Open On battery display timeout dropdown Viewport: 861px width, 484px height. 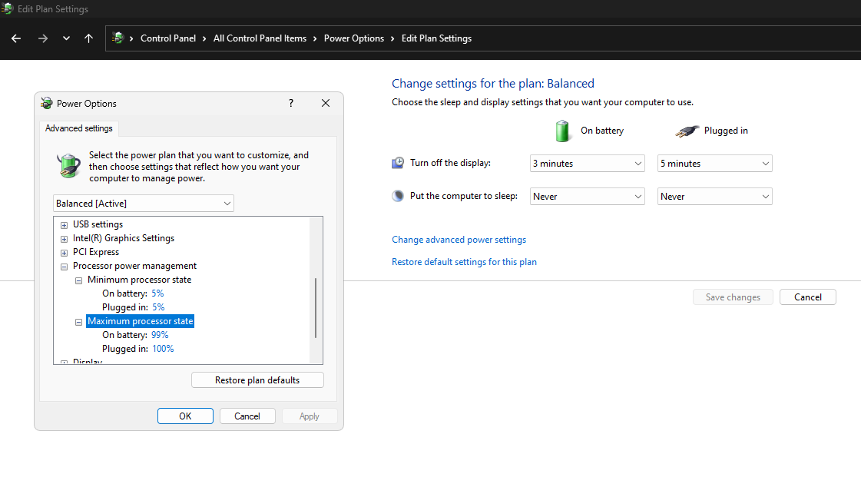click(x=588, y=164)
